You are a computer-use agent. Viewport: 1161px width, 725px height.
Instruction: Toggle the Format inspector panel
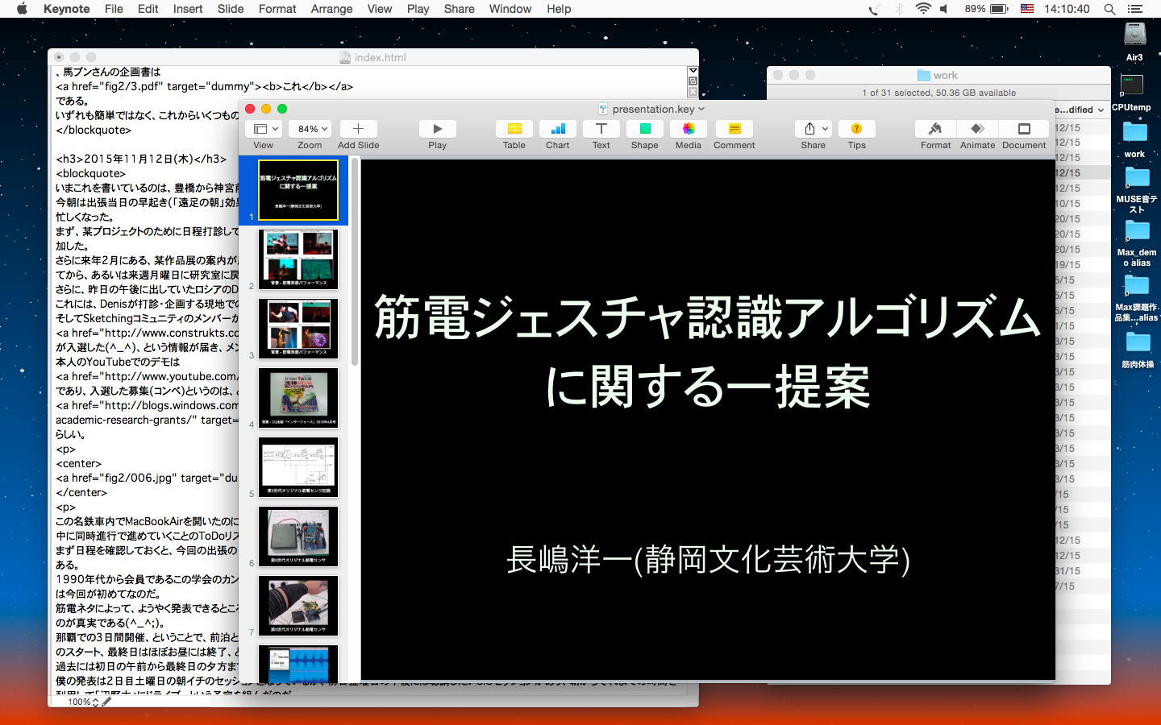pyautogui.click(x=935, y=129)
